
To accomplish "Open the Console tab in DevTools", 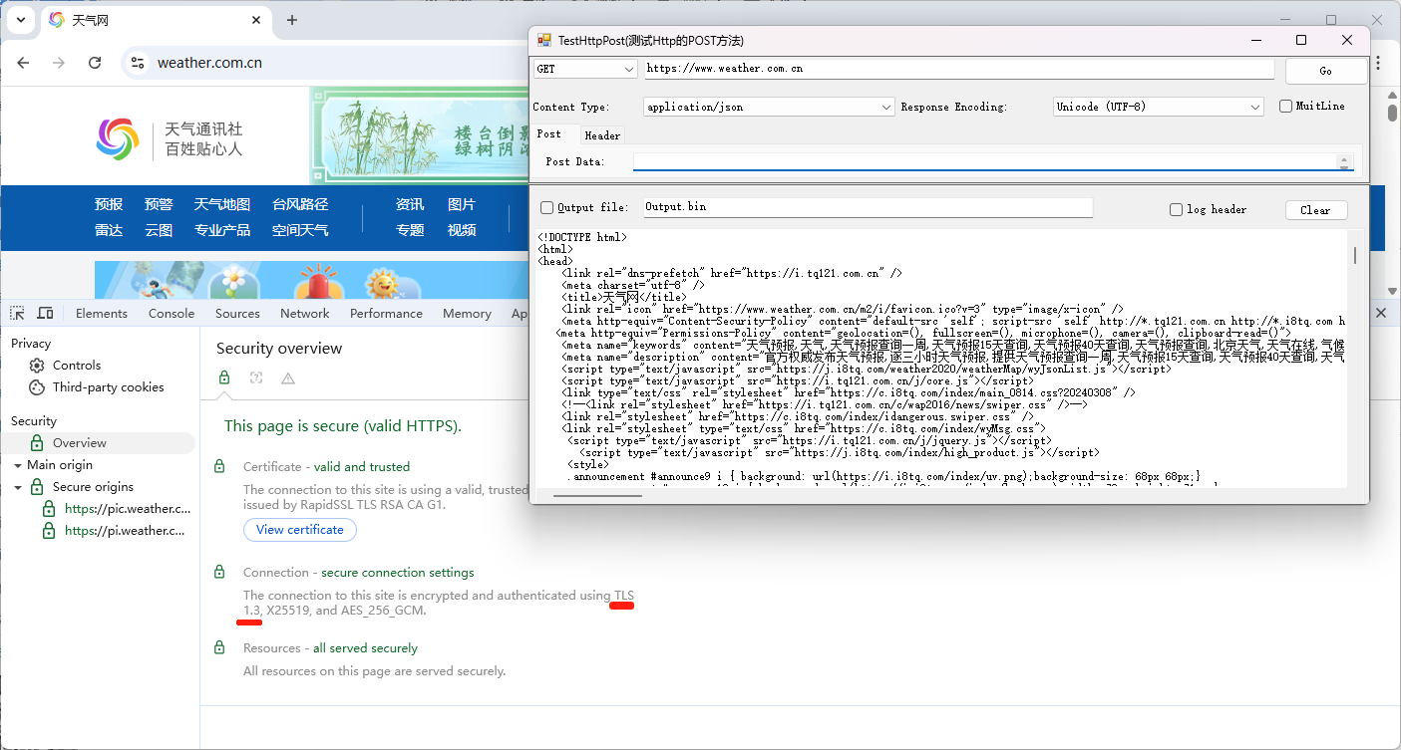I will click(172, 313).
